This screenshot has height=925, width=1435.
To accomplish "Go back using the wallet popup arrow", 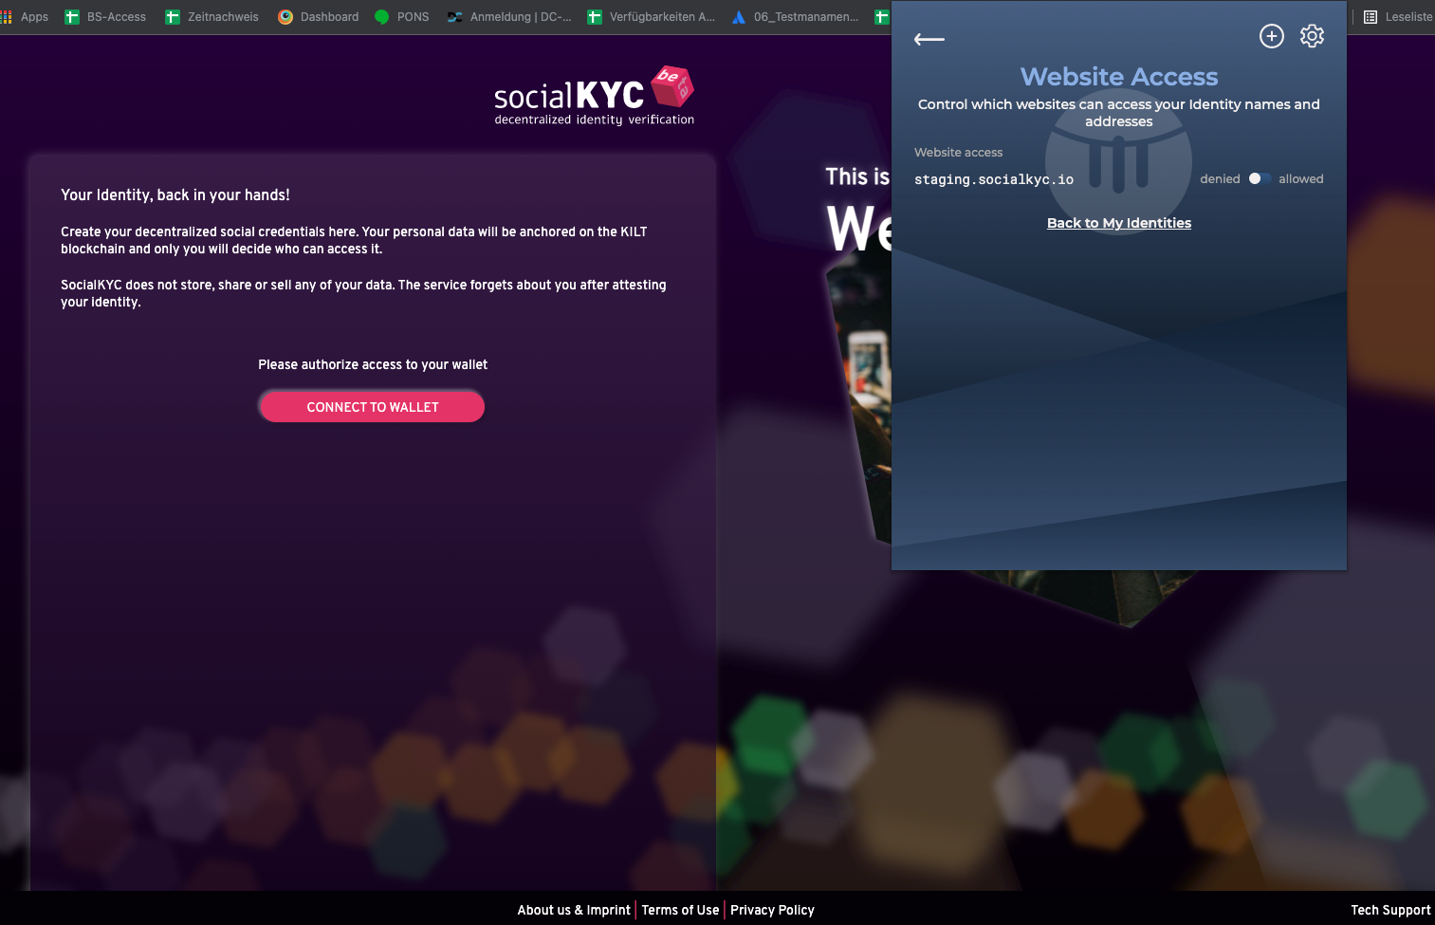I will (x=929, y=39).
